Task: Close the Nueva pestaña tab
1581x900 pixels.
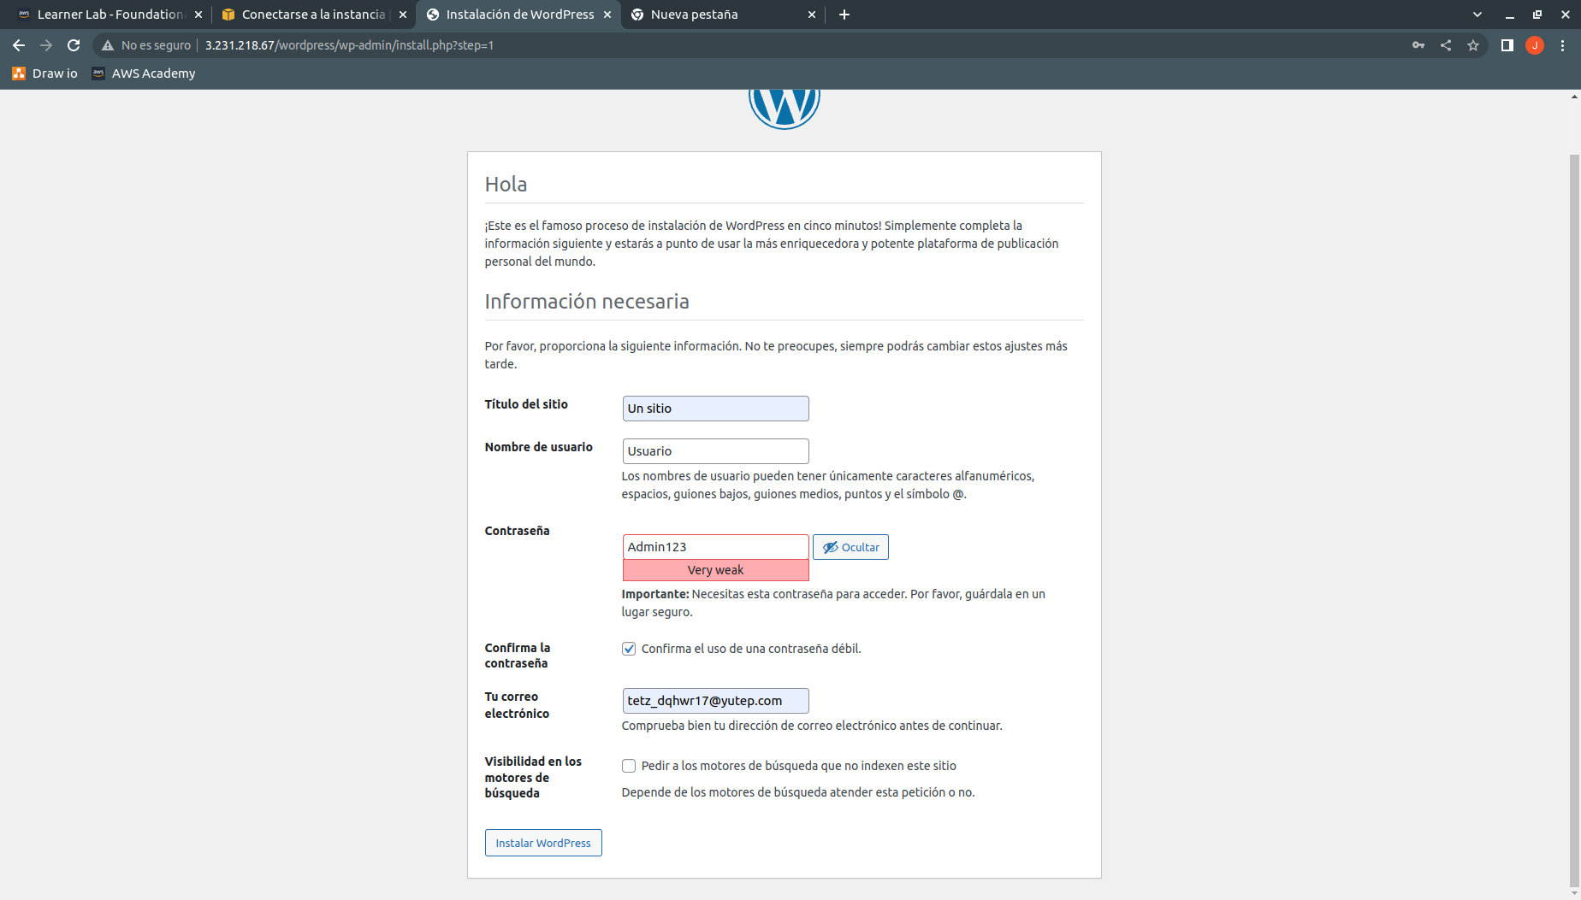Action: point(812,15)
